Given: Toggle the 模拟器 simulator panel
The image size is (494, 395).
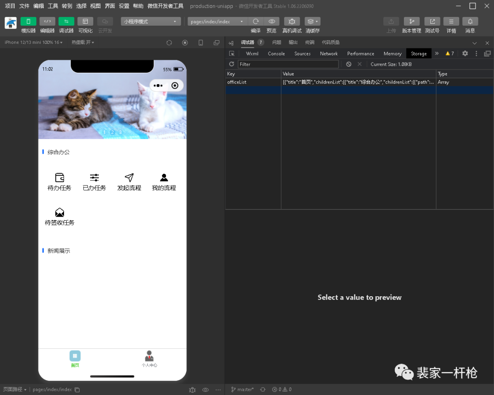Looking at the screenshot, I should pos(28,21).
